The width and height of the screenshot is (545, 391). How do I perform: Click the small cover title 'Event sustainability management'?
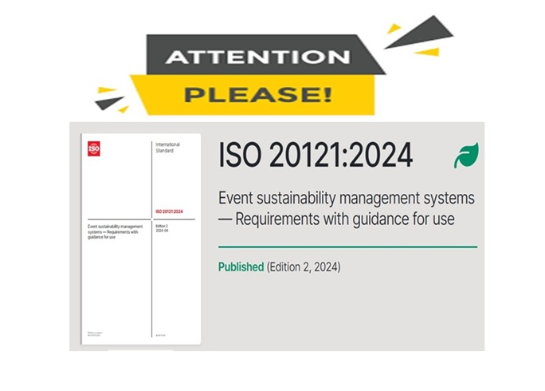coord(115,227)
